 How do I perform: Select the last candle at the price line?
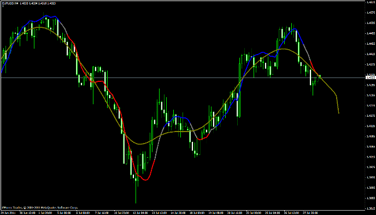coord(320,76)
